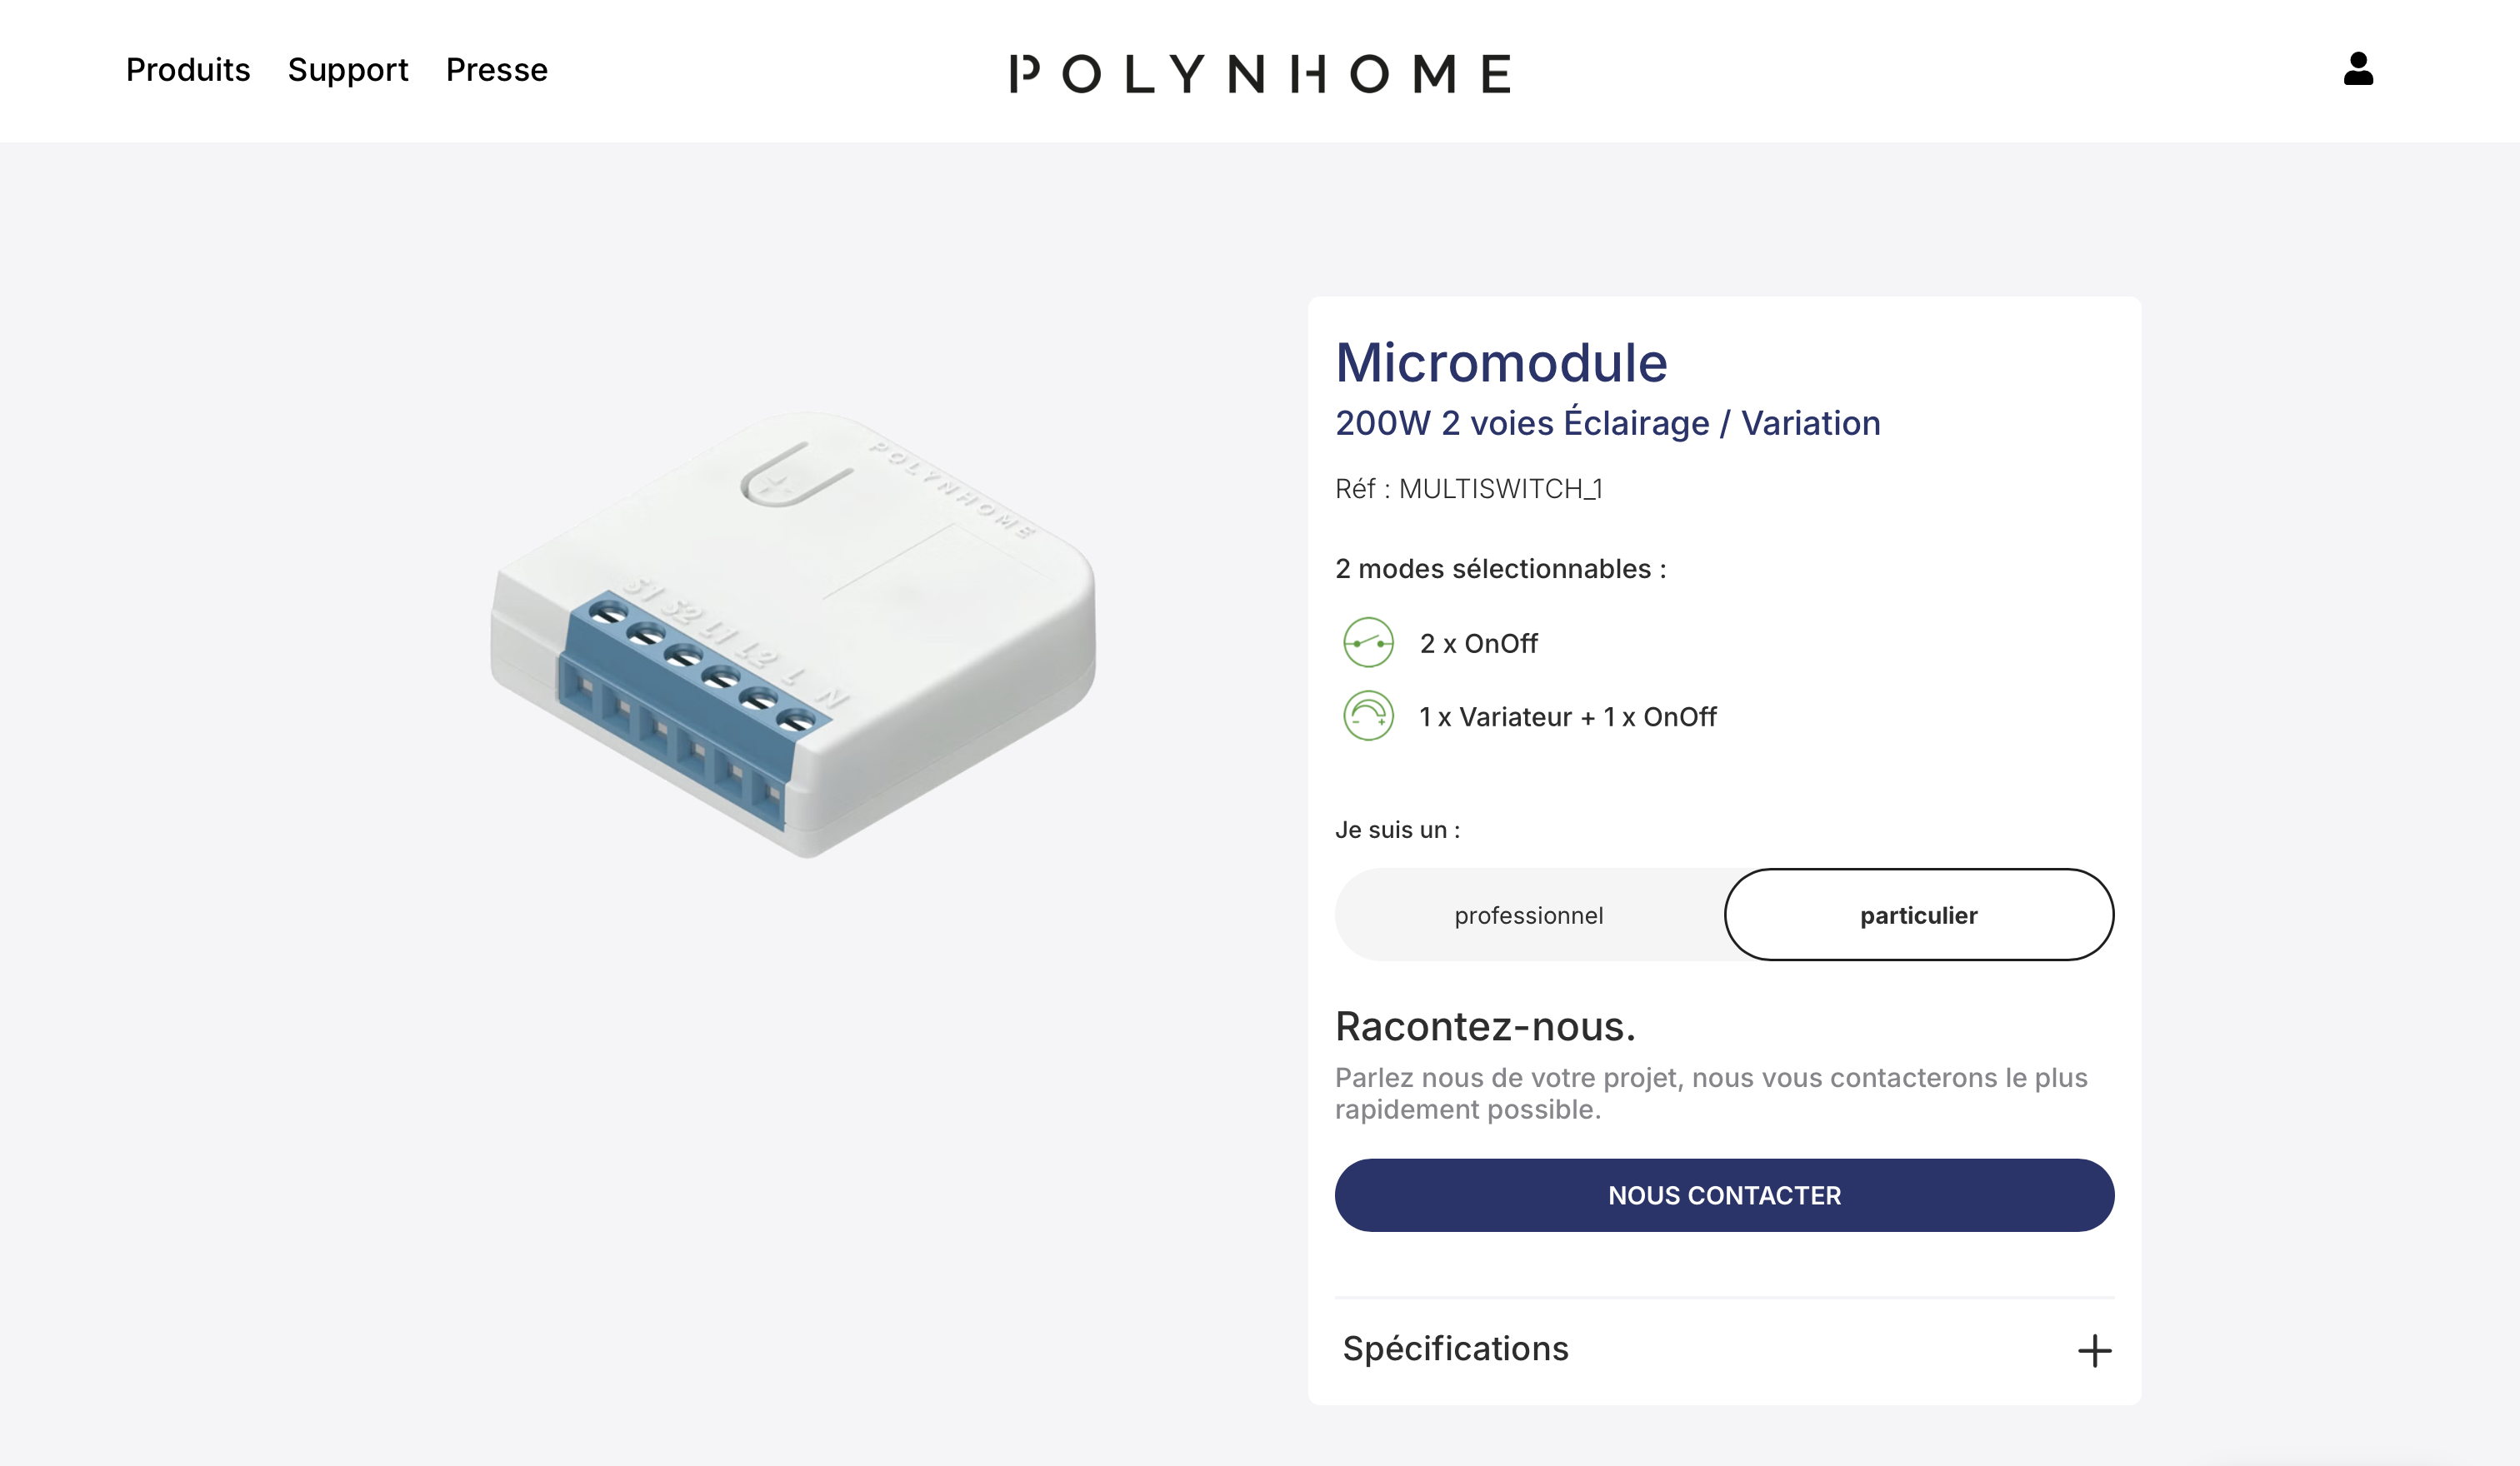Click the Micromodule product title
Image resolution: width=2520 pixels, height=1466 pixels.
[x=1503, y=362]
